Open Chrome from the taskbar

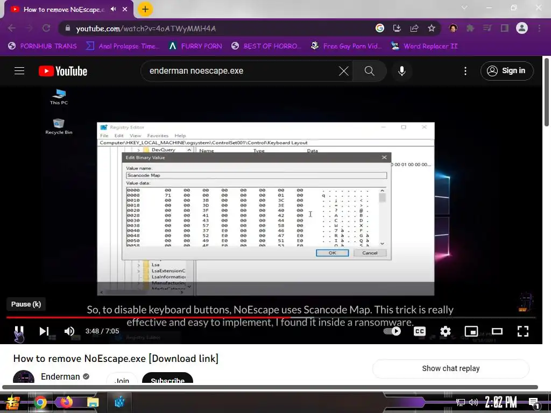tap(40, 402)
